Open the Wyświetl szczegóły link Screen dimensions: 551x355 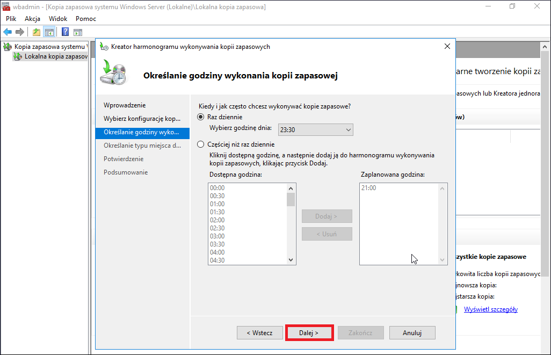tap(490, 309)
